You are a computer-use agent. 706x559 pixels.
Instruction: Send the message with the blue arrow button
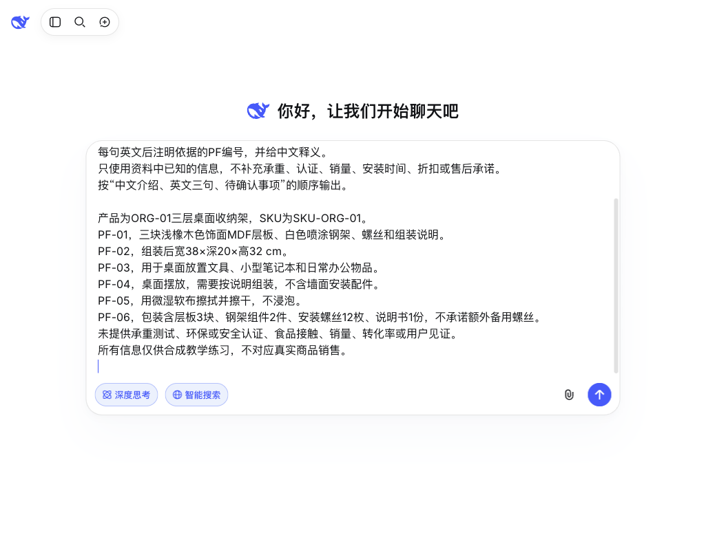(x=599, y=395)
